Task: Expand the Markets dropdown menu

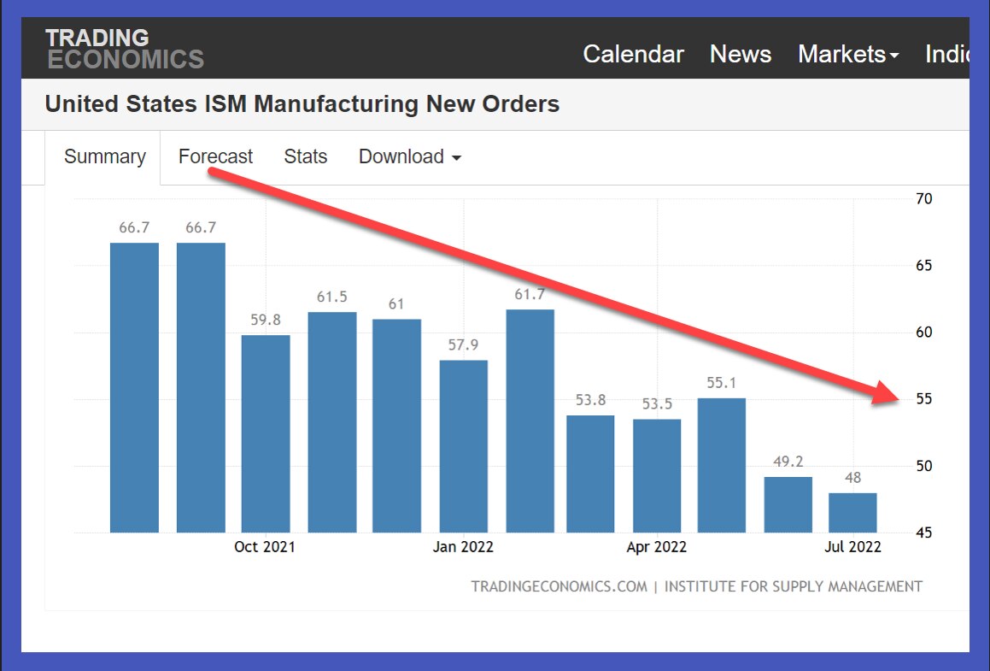Action: 847,55
